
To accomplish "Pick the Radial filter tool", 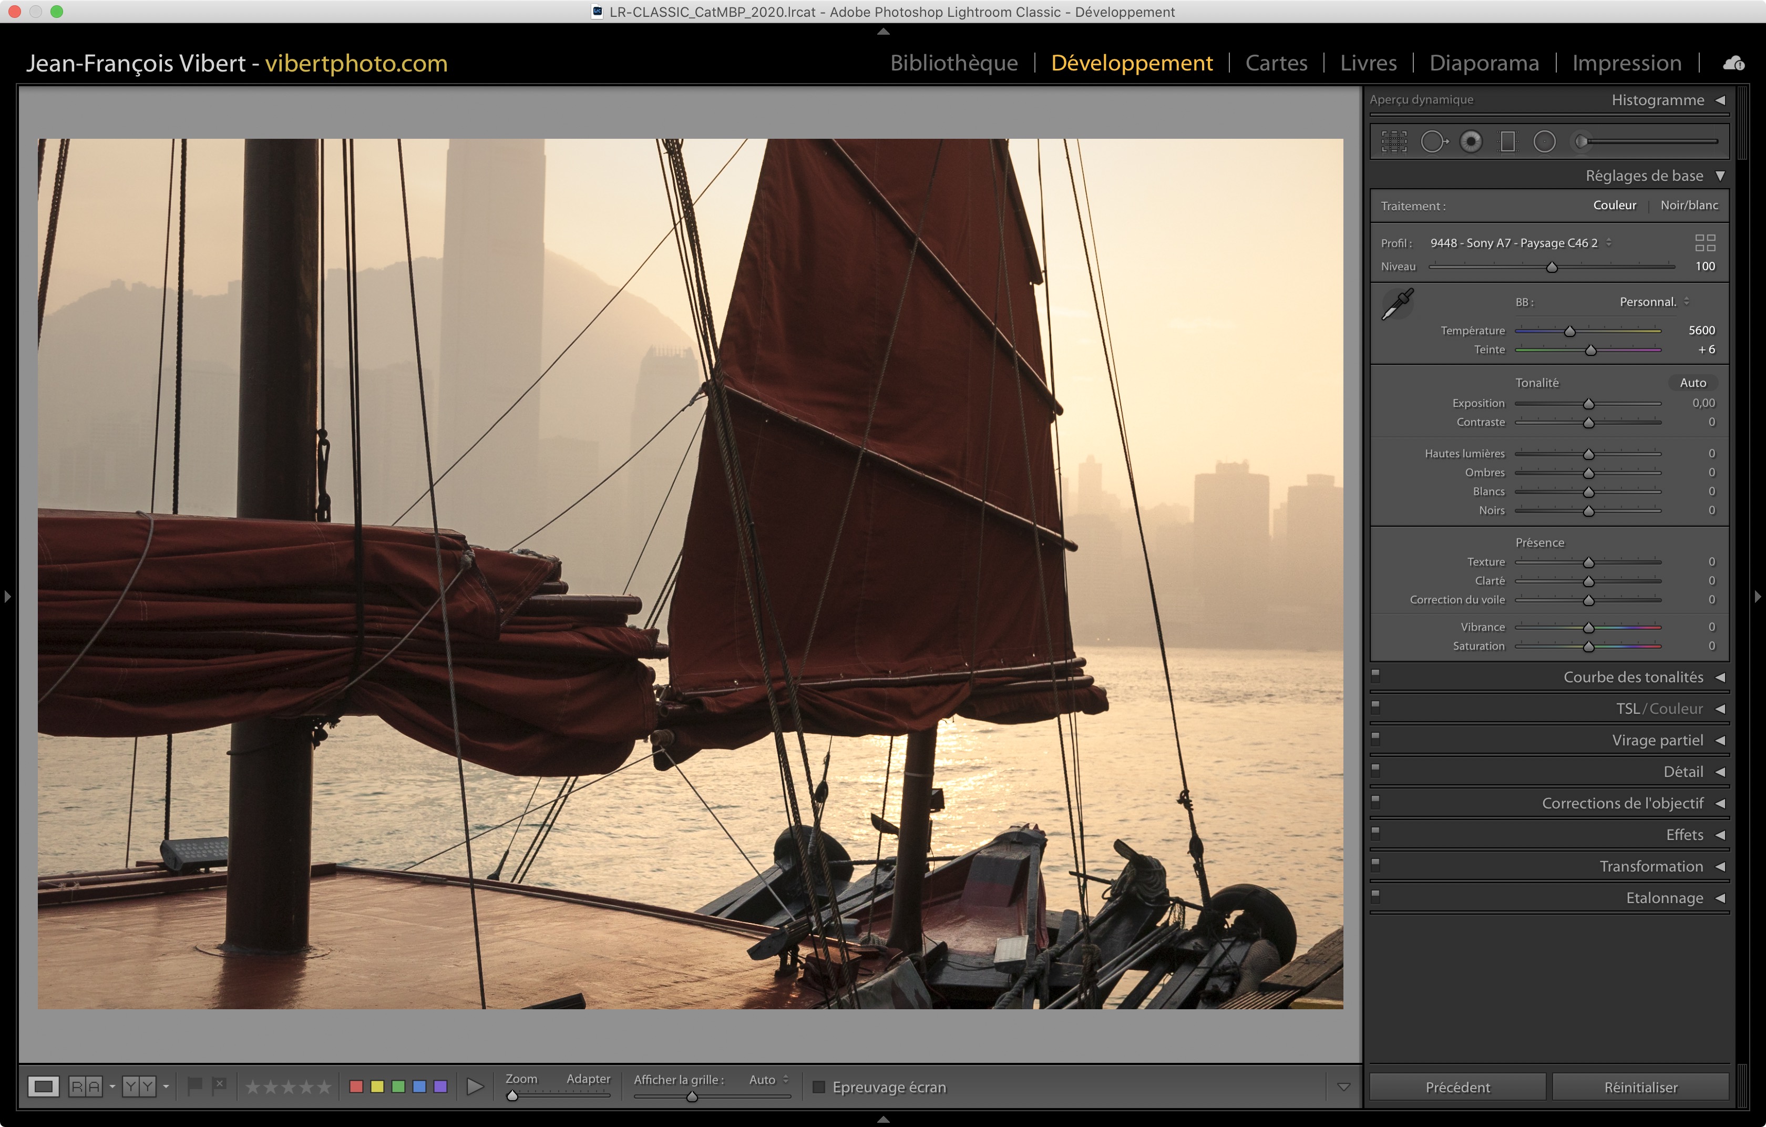I will coord(1544,141).
